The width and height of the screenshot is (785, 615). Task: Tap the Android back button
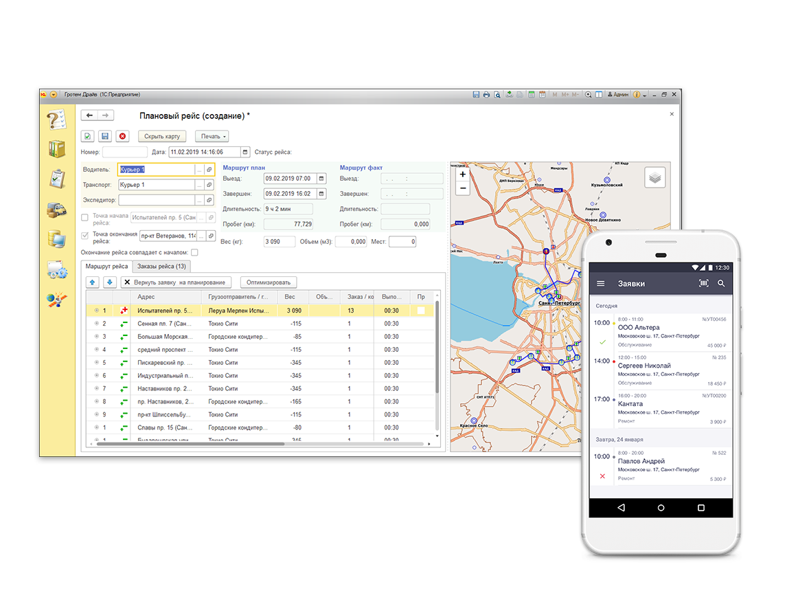pyautogui.click(x=622, y=508)
